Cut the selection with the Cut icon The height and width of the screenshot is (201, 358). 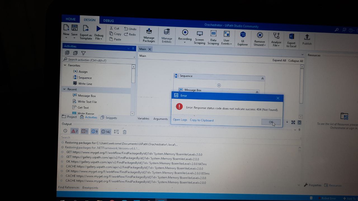click(114, 28)
